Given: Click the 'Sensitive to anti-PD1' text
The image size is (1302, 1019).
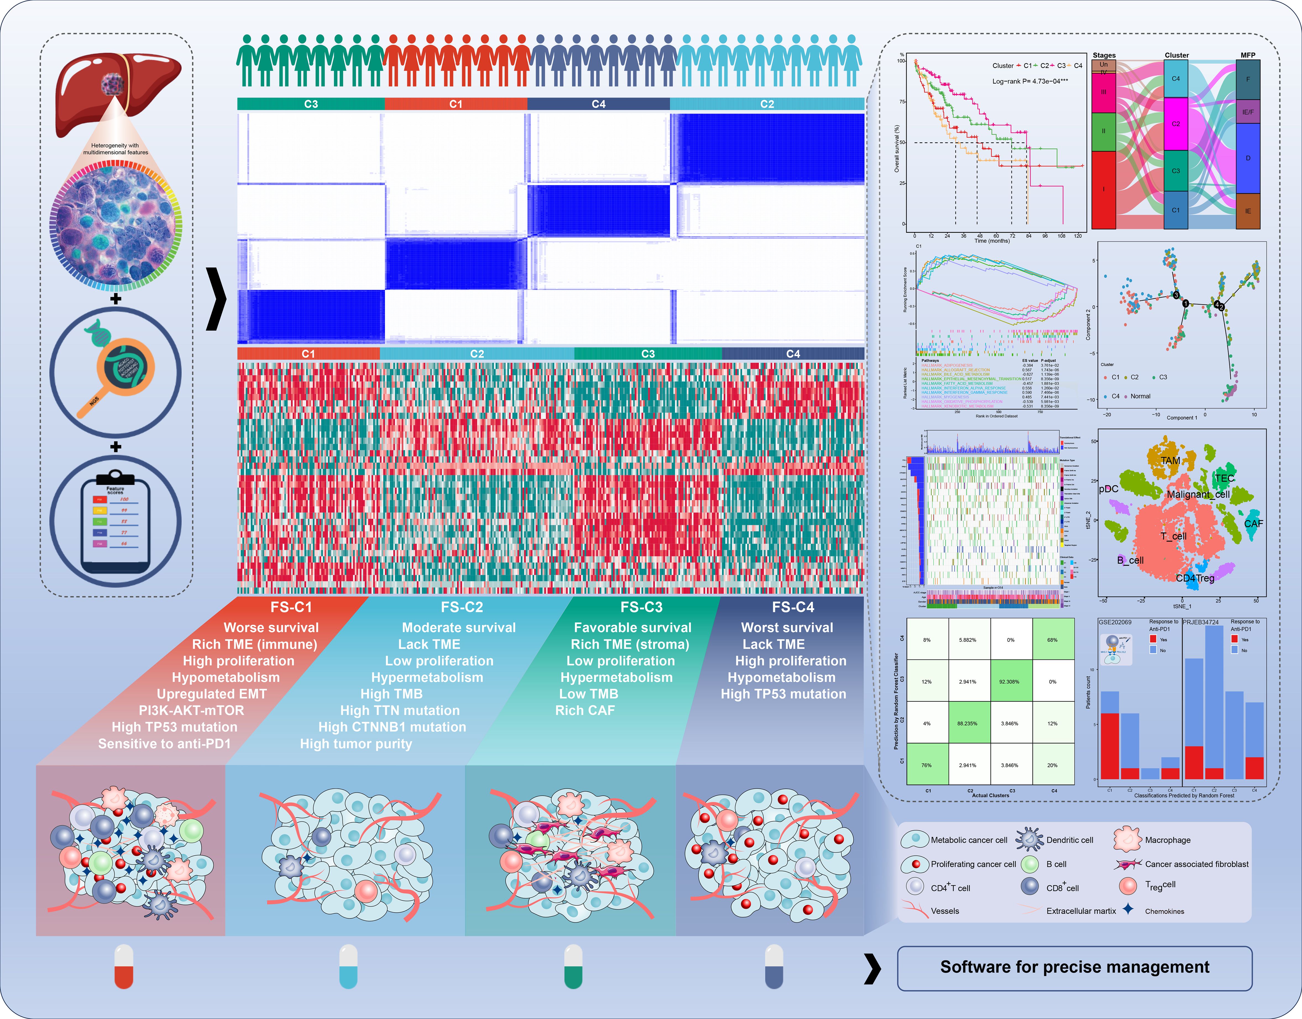Looking at the screenshot, I should click(x=164, y=744).
